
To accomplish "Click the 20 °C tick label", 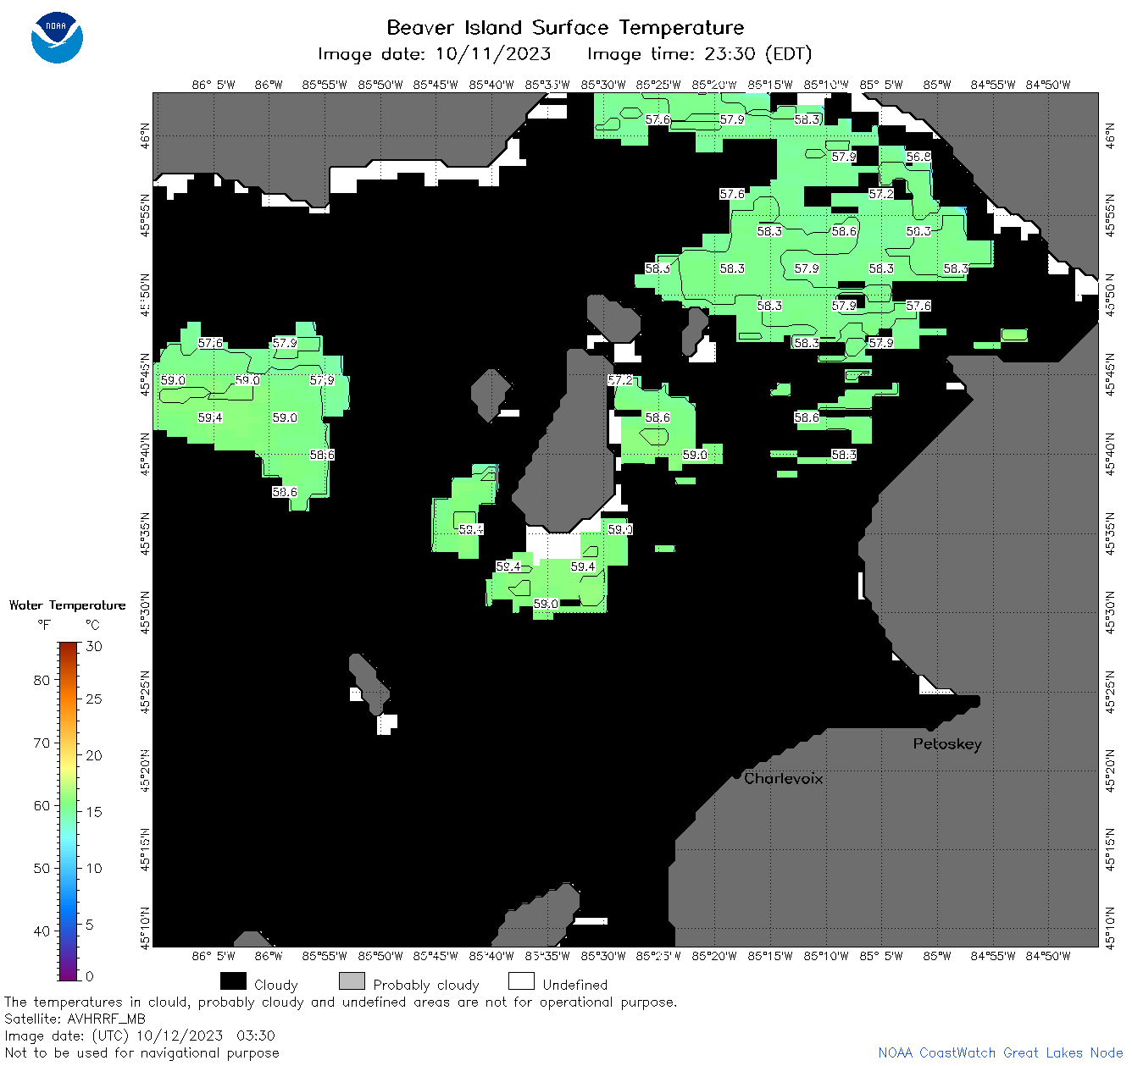I will pos(94,755).
